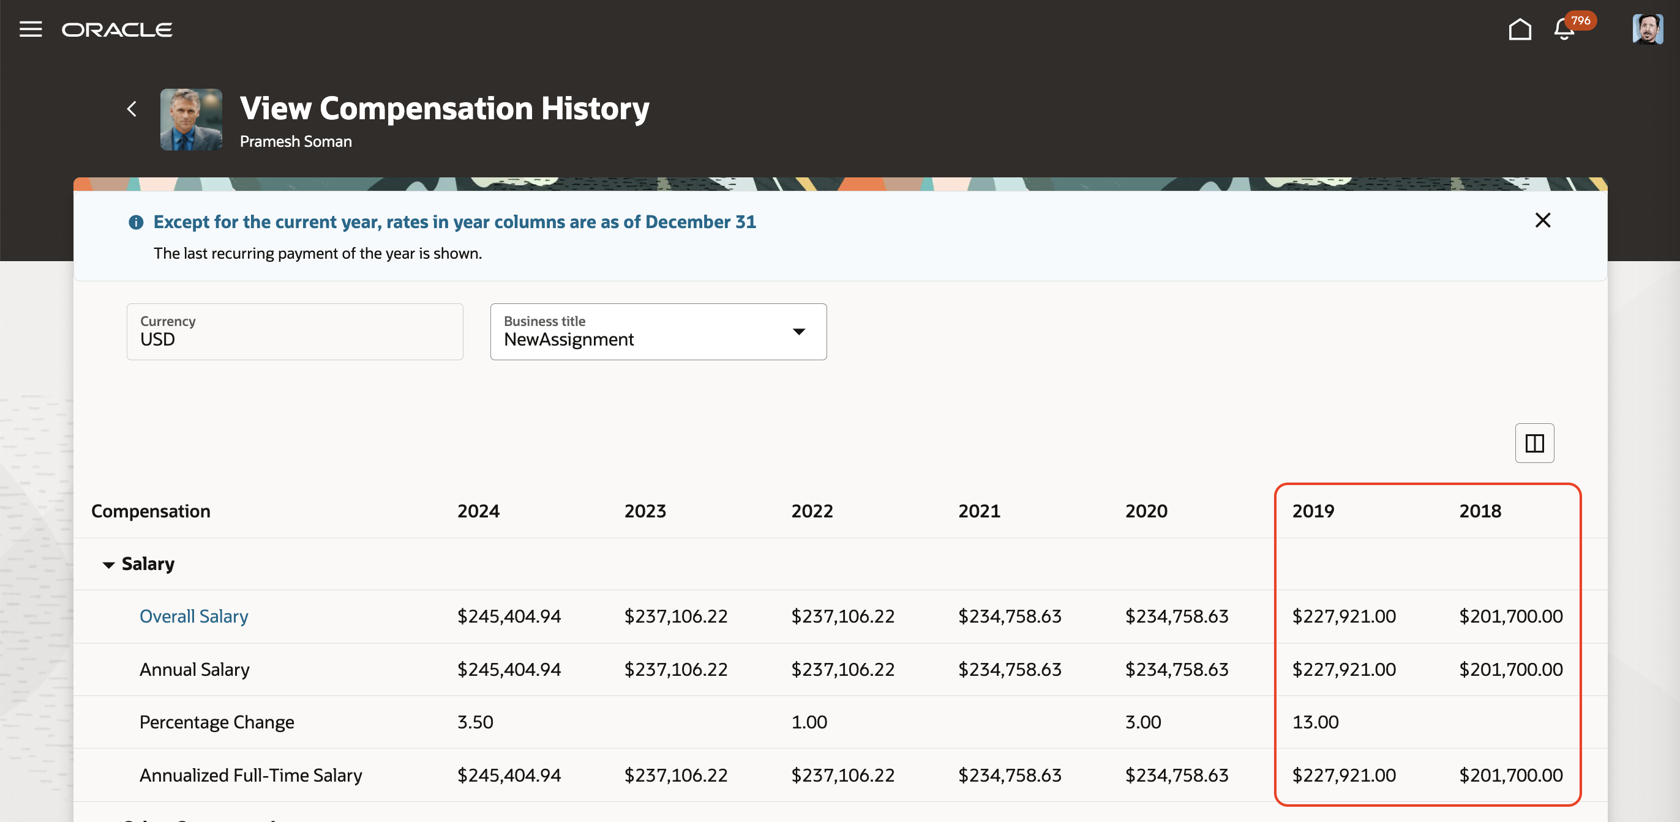Click the back arrow chevron
Image resolution: width=1680 pixels, height=822 pixels.
tap(132, 109)
